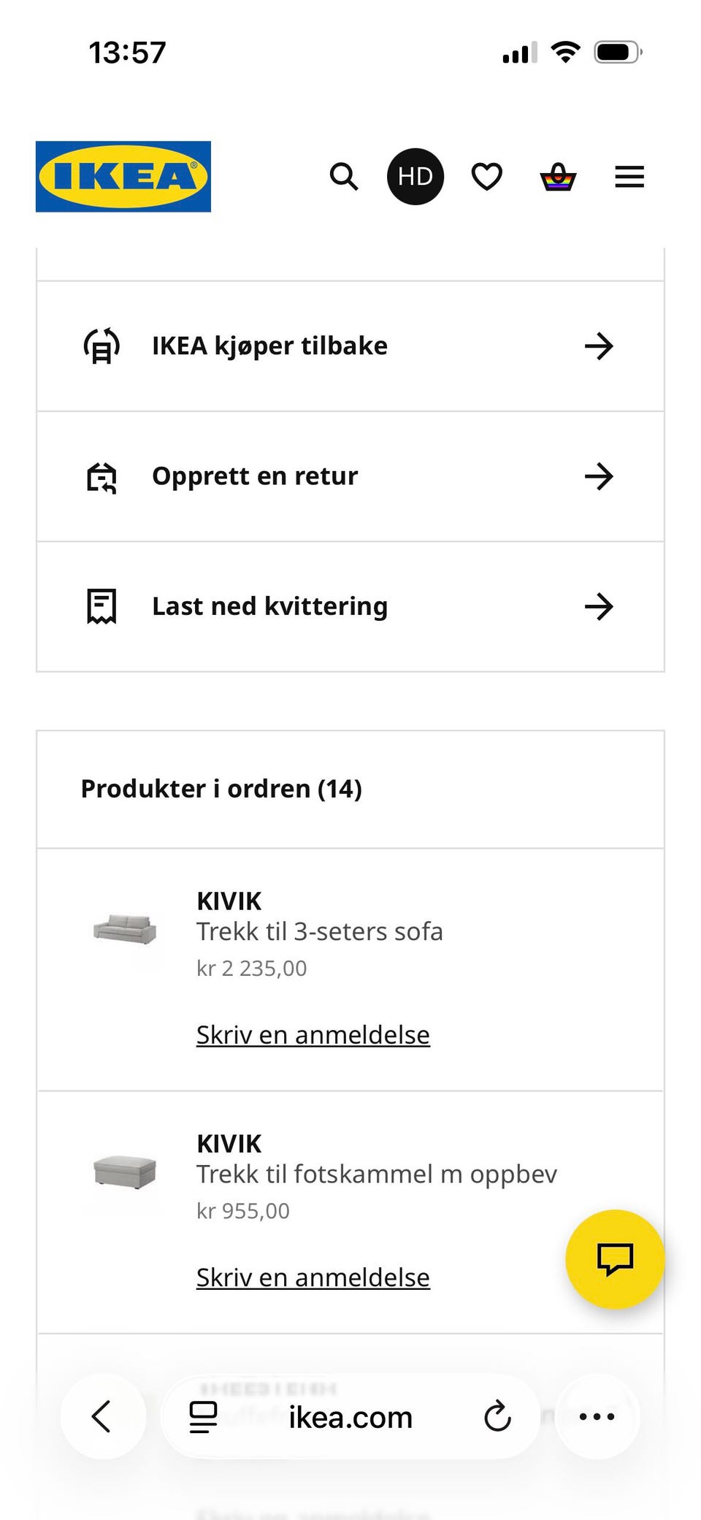Reload the page with refresh icon
The height and width of the screenshot is (1520, 701).
(497, 1416)
